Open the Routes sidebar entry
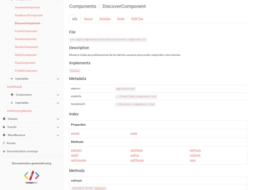The height and width of the screenshot is (190, 253). click(11, 143)
